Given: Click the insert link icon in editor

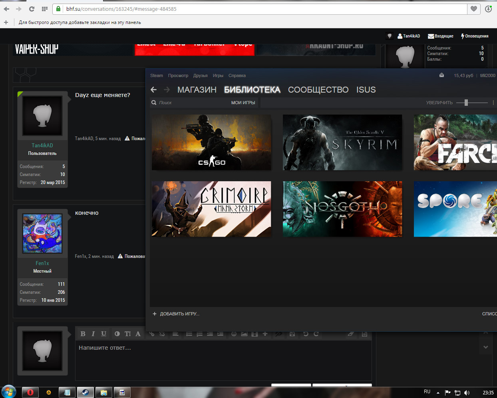Looking at the screenshot, I should click(x=151, y=334).
